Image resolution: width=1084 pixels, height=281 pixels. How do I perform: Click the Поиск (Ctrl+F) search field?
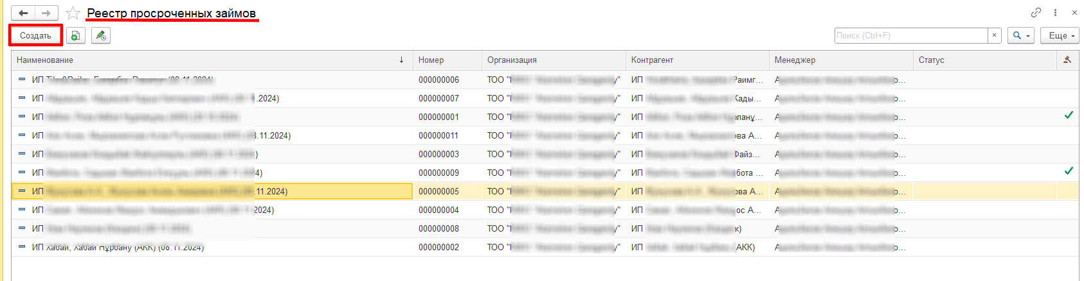pos(911,35)
